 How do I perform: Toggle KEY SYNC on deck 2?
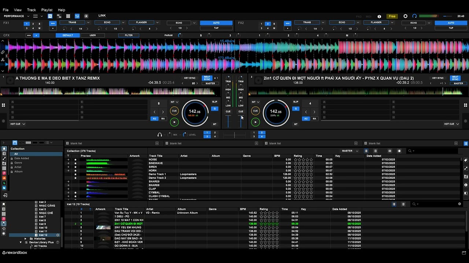(x=438, y=78)
